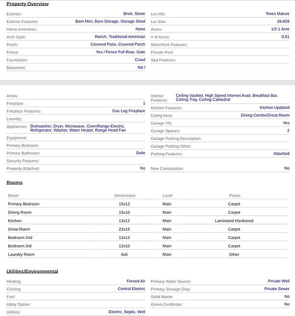The width and height of the screenshot is (295, 316).
Task: Select the New Construction label
Action: tap(167, 168)
